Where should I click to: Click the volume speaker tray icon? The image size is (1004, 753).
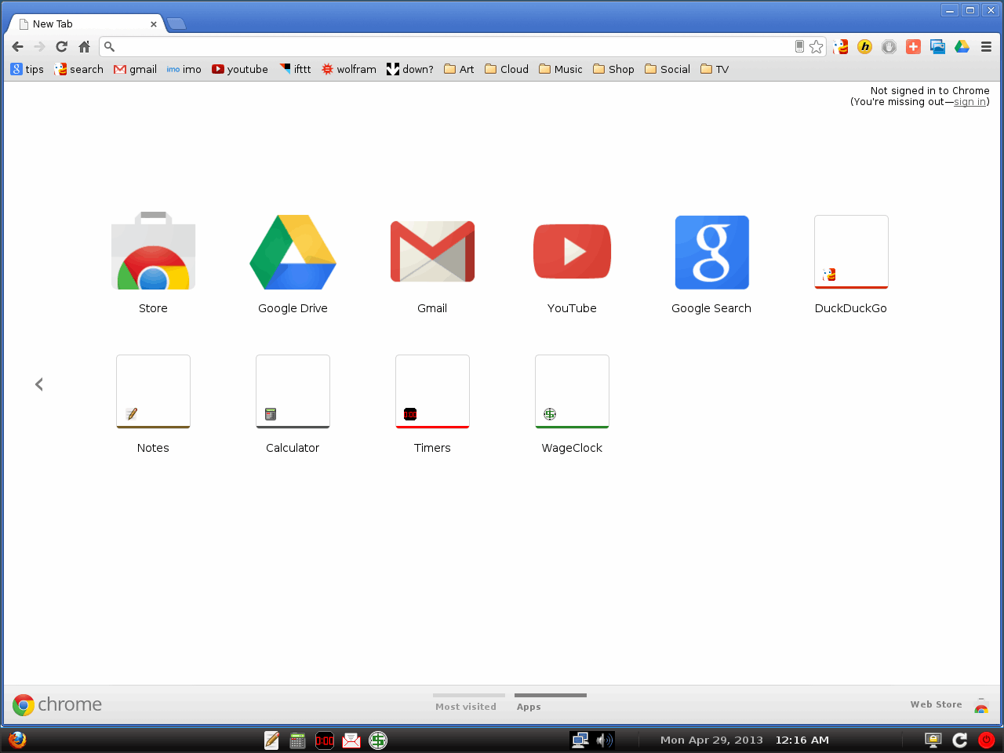pos(604,740)
